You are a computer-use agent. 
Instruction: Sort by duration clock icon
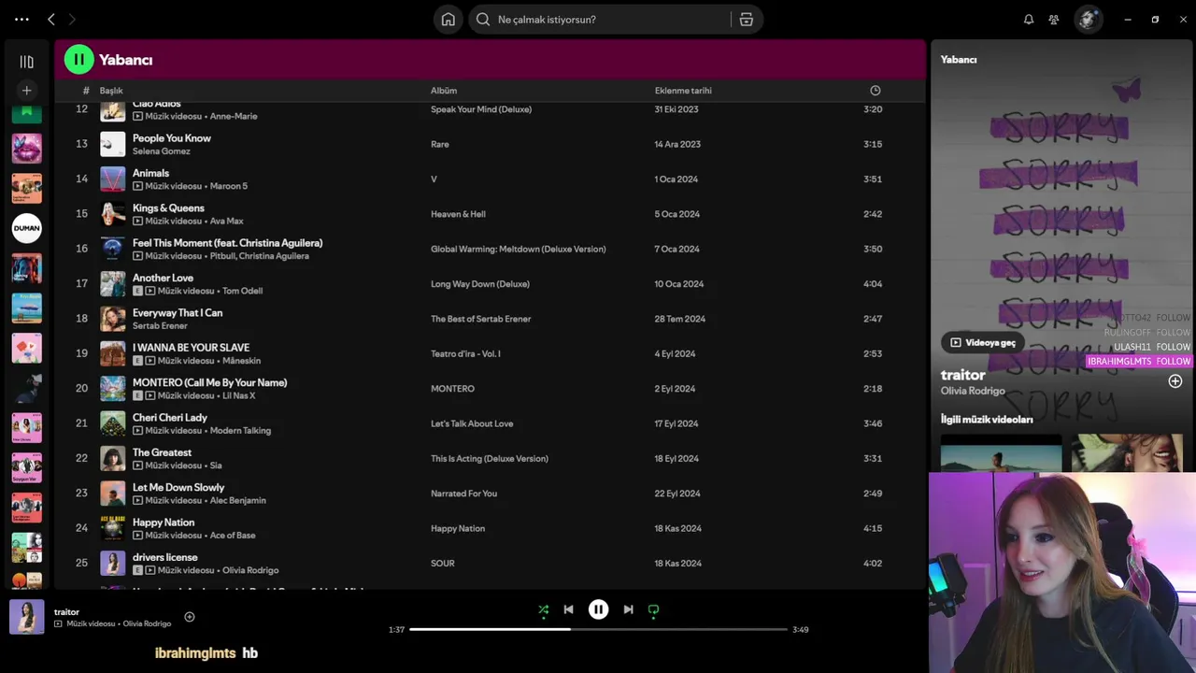pos(876,91)
